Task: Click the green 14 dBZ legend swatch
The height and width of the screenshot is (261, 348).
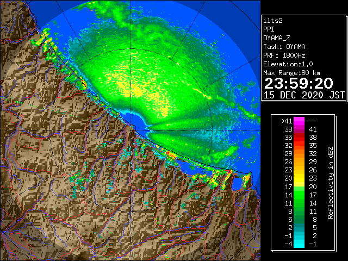Action: (299, 195)
